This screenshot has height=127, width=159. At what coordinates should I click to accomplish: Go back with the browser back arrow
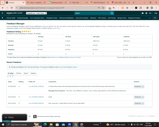click(3, 8)
